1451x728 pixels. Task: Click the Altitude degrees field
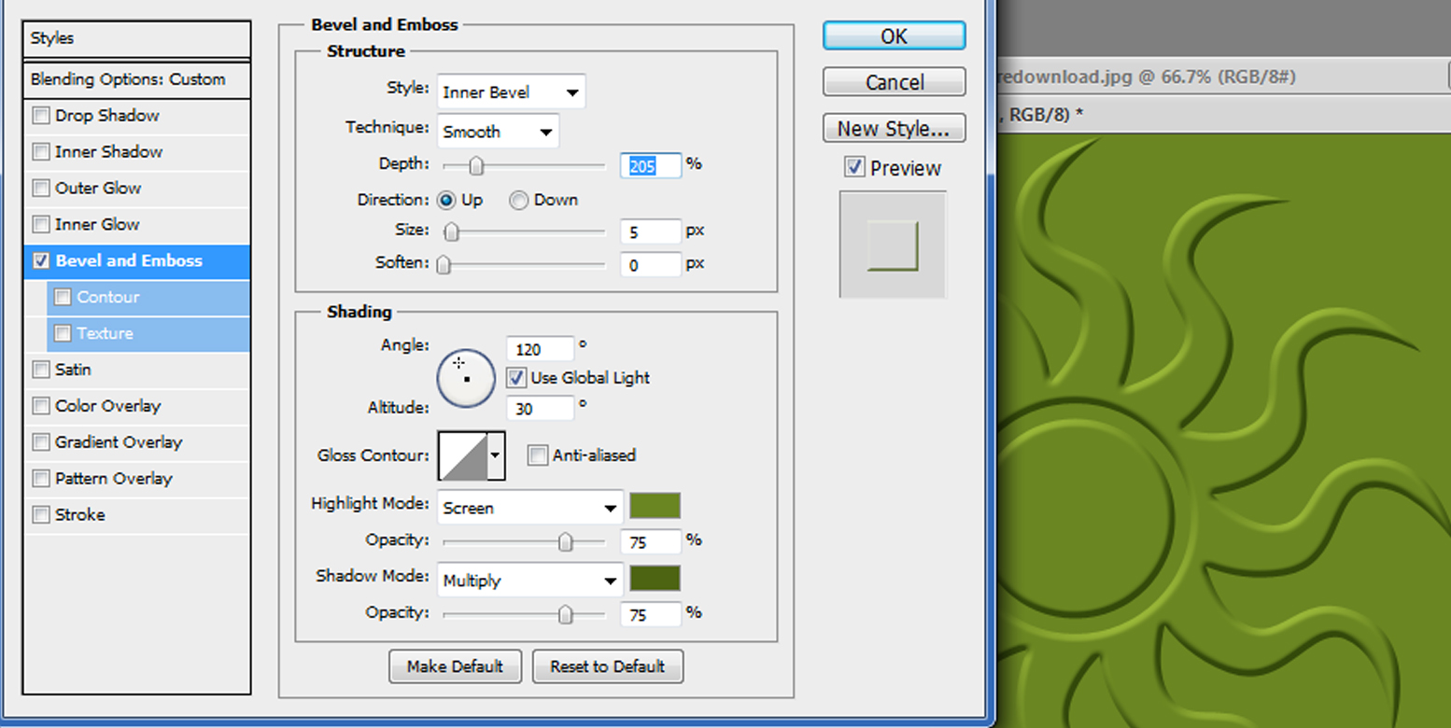click(x=540, y=408)
